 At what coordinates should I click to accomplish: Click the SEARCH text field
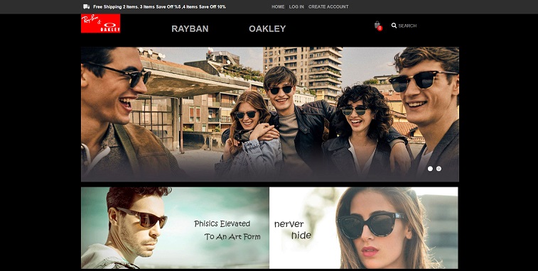407,26
